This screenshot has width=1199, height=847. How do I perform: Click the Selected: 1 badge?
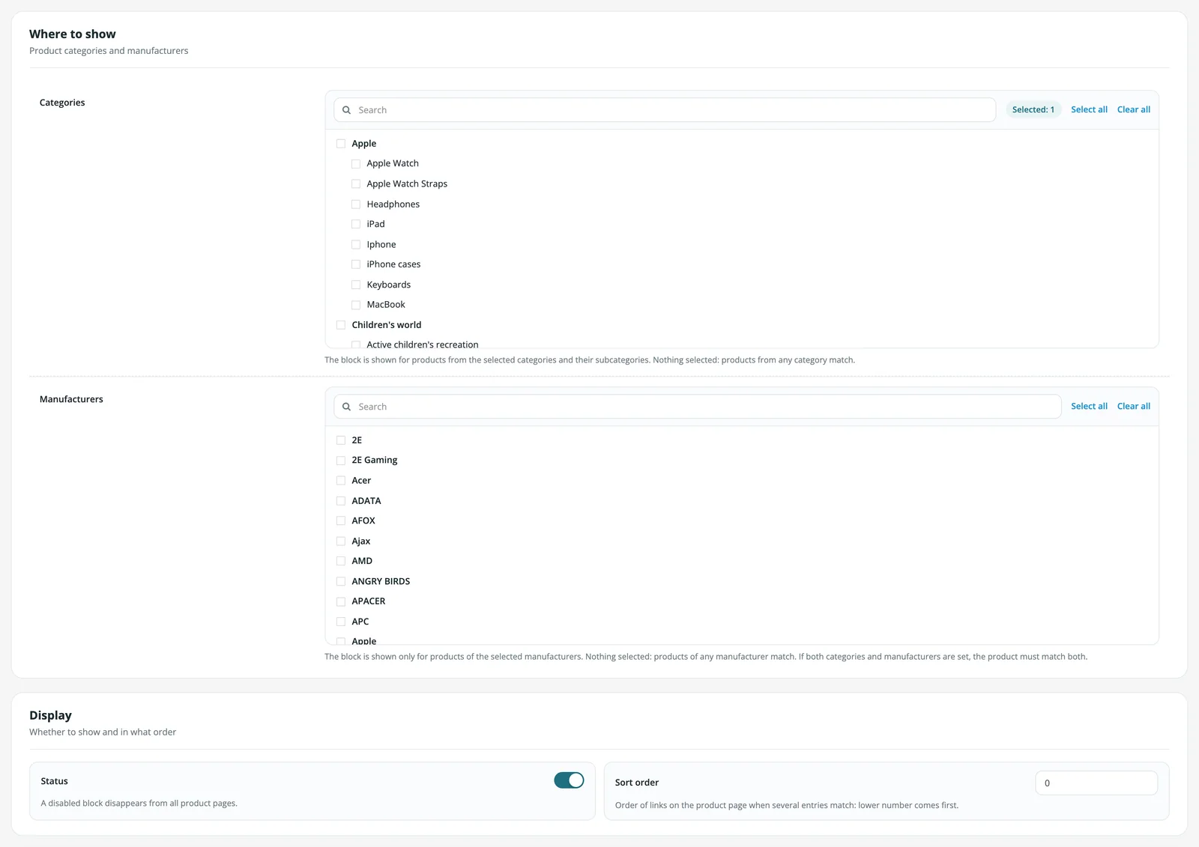1033,109
